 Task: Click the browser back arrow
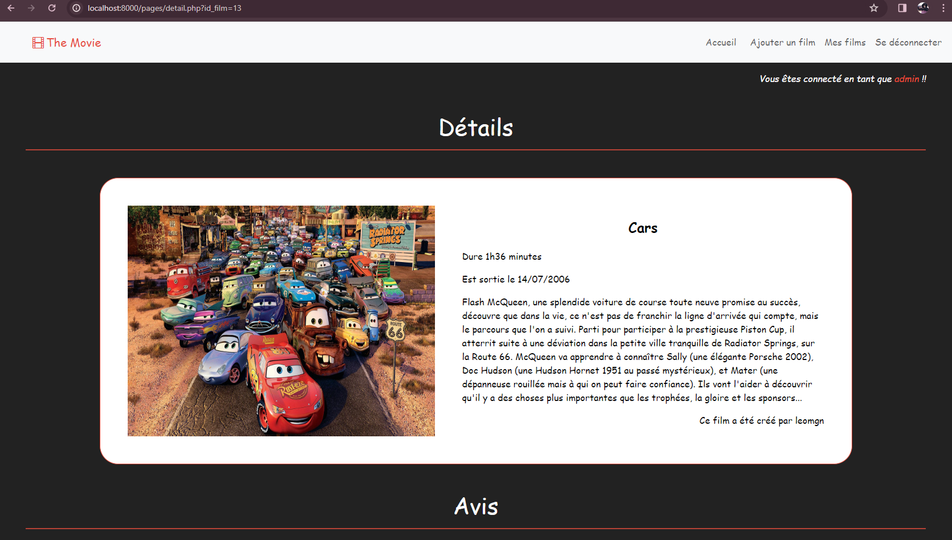point(11,8)
